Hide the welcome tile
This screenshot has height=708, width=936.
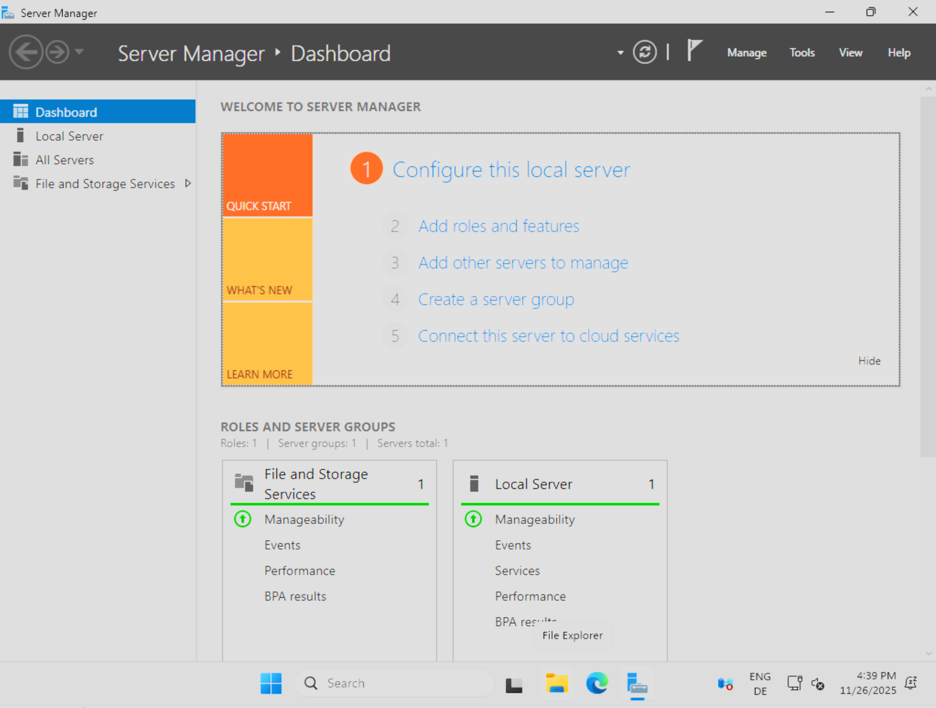tap(869, 361)
